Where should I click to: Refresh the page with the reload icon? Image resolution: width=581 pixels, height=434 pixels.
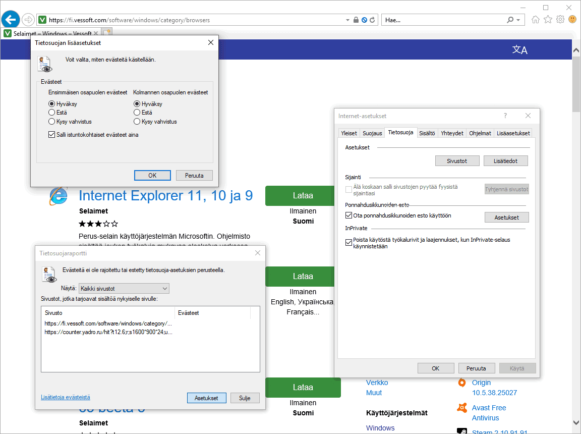pyautogui.click(x=372, y=20)
